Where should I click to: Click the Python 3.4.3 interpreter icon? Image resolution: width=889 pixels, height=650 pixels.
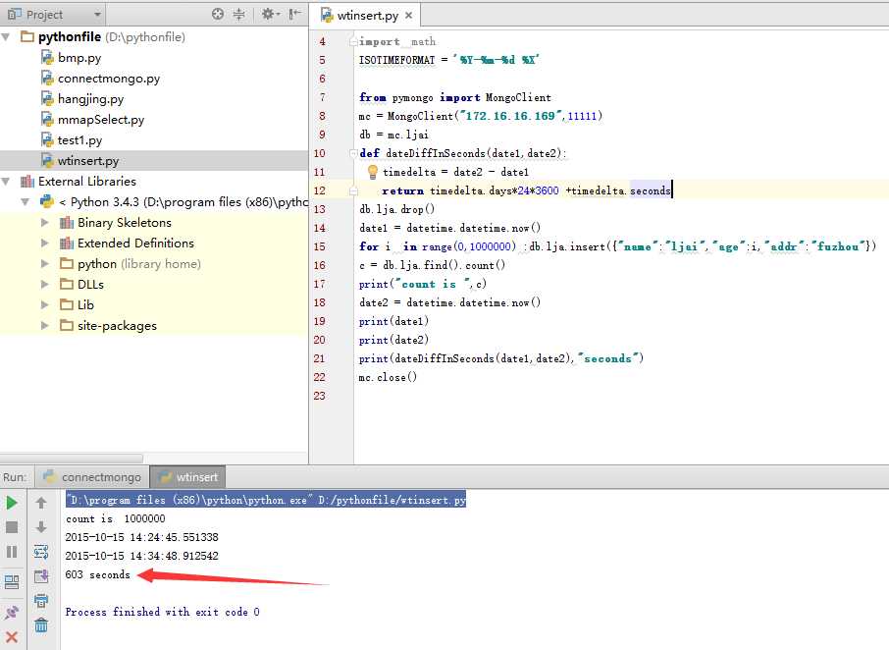(47, 202)
